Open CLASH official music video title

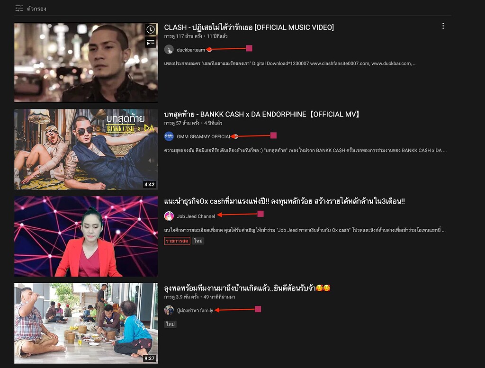[x=249, y=27]
